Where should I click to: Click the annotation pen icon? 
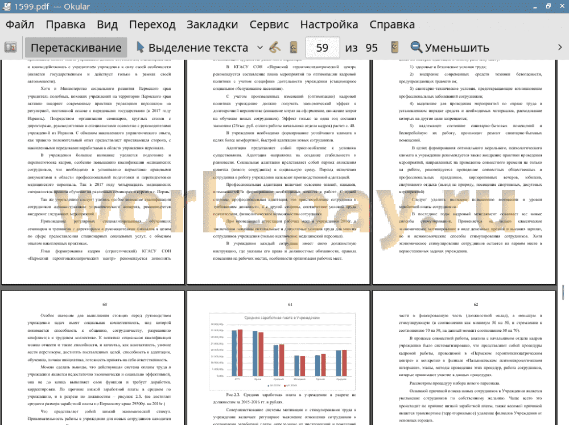(x=275, y=48)
